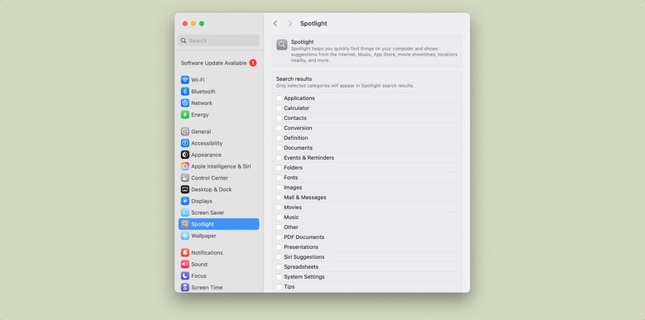Check the Movies category
The image size is (645, 320).
[279, 208]
